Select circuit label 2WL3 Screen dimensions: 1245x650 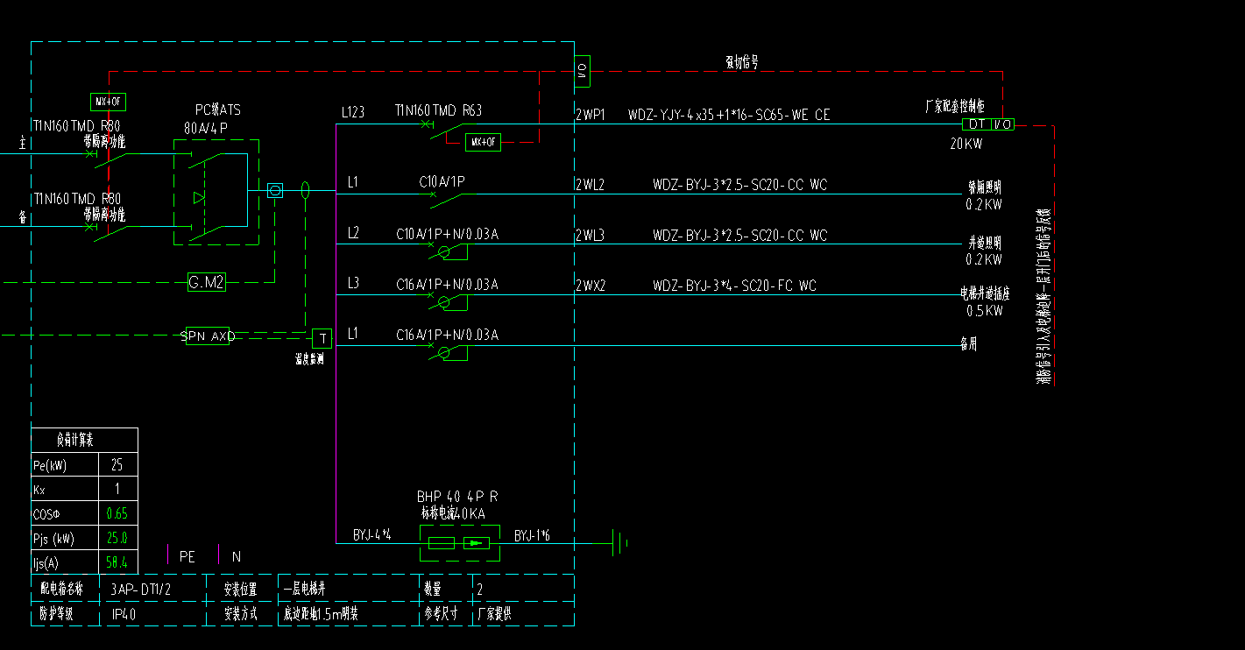click(591, 236)
